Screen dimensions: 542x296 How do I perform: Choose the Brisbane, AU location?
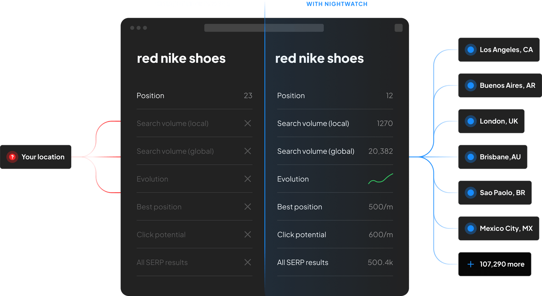[x=500, y=157]
